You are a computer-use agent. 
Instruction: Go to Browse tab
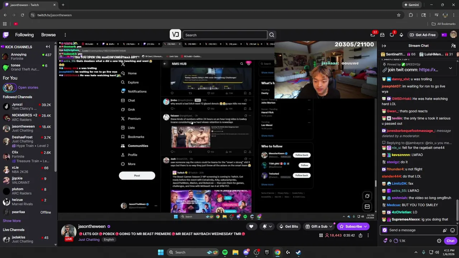coord(48,35)
